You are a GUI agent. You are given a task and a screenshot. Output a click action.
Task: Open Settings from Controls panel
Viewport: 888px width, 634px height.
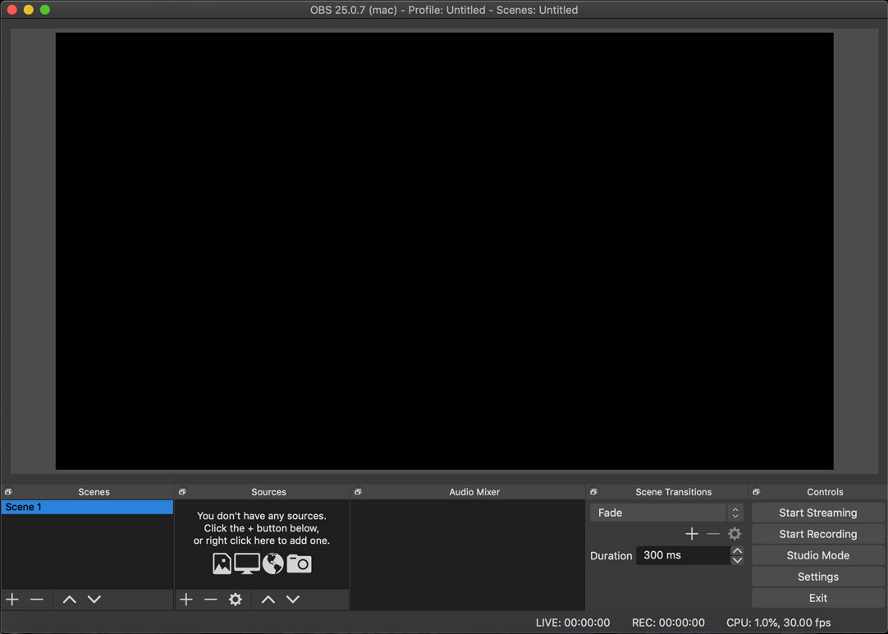pyautogui.click(x=817, y=577)
